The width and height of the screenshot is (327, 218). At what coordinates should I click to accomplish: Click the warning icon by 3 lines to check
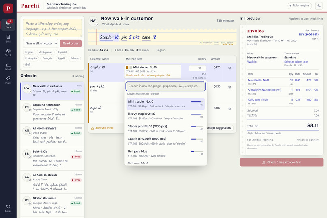tap(93, 128)
